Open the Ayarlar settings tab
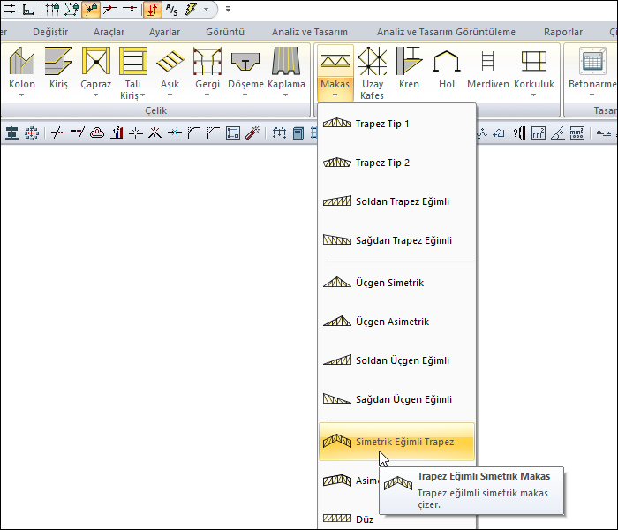Image resolution: width=618 pixels, height=530 pixels. 164,32
